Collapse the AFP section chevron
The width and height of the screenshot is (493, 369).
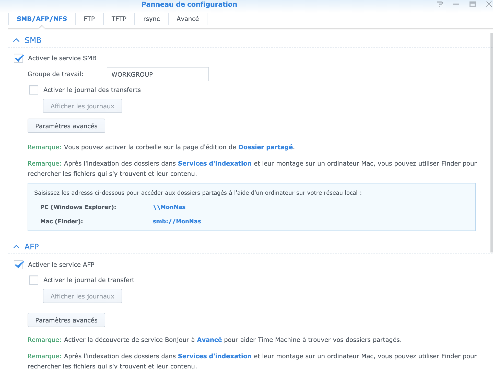[16, 247]
